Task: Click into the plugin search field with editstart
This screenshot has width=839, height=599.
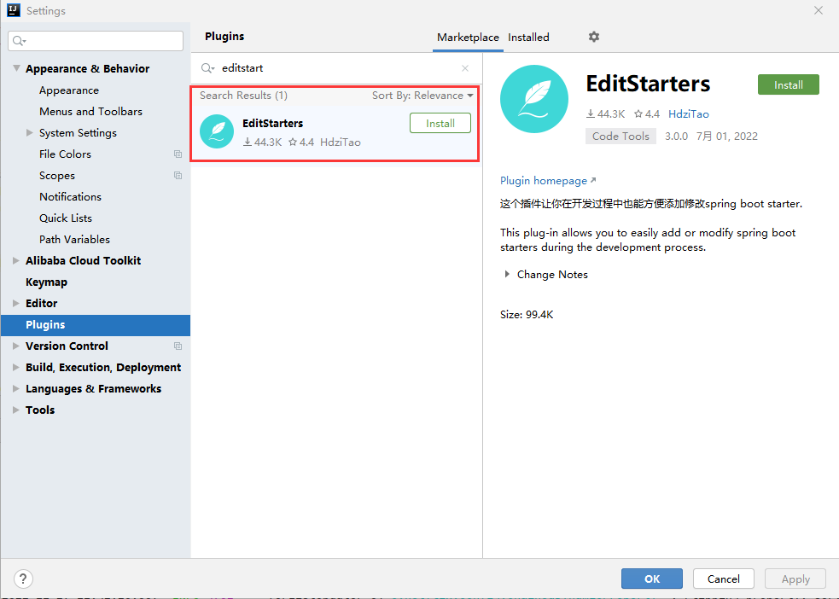Action: [337, 68]
